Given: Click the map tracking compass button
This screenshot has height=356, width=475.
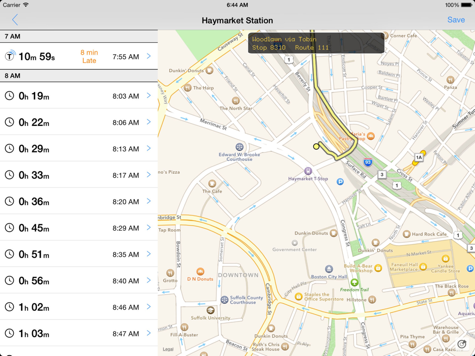Looking at the screenshot, I should [462, 344].
